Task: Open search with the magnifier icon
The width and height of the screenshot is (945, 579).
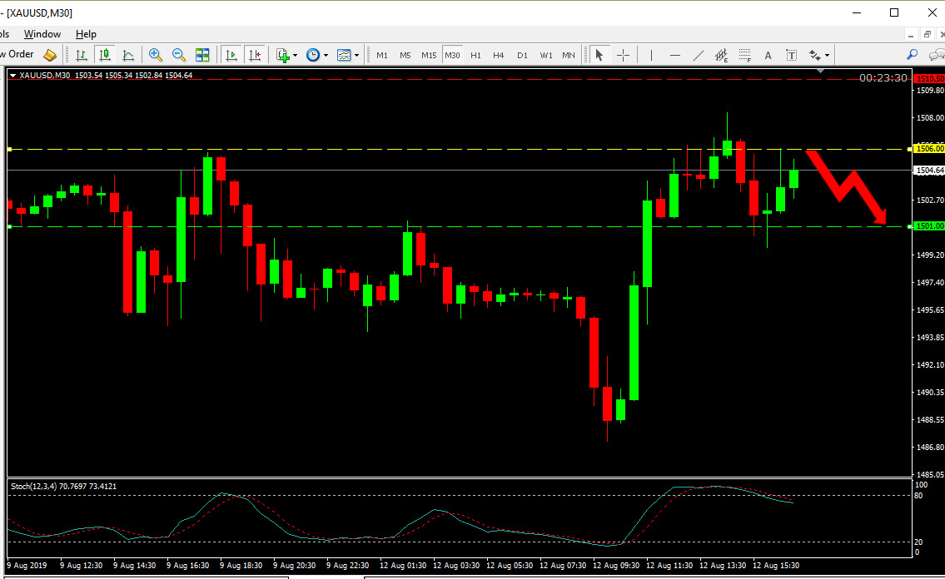Action: (x=912, y=55)
